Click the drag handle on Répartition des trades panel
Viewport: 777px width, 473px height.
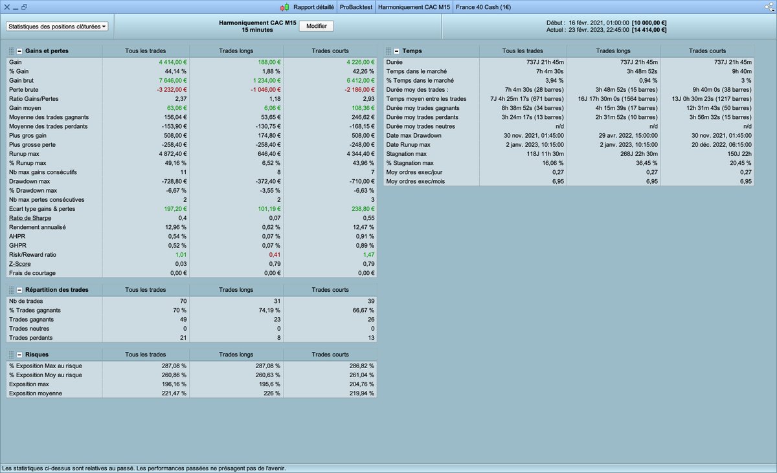pos(12,289)
